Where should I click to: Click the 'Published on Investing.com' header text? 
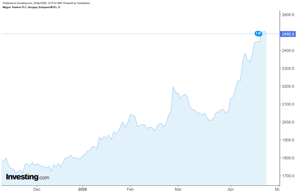[x=47, y=3]
